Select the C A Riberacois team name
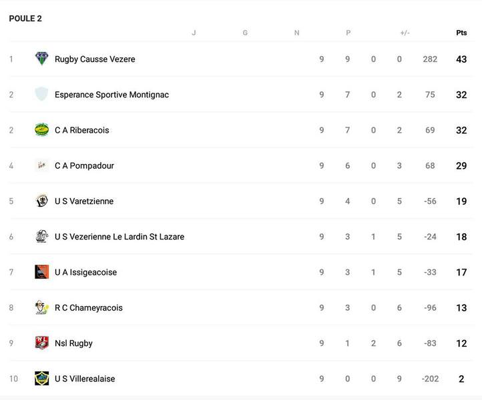This screenshot has width=482, height=400. (81, 130)
